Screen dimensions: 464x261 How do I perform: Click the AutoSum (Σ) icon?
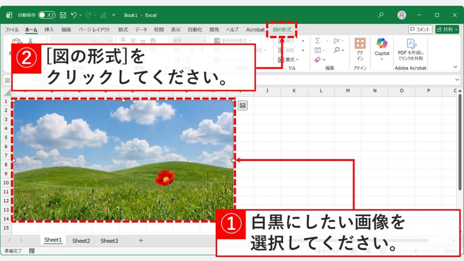click(319, 41)
